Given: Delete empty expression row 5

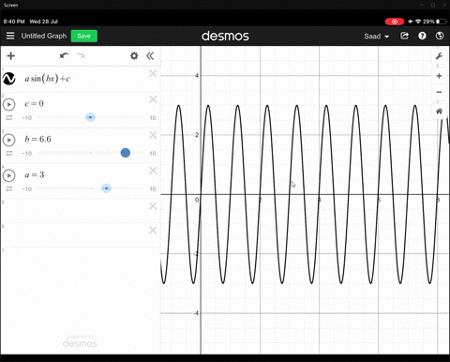Looking at the screenshot, I should click(153, 206).
